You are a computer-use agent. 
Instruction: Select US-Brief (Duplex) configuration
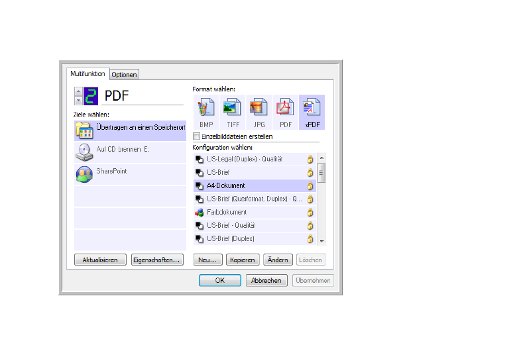tap(255, 238)
